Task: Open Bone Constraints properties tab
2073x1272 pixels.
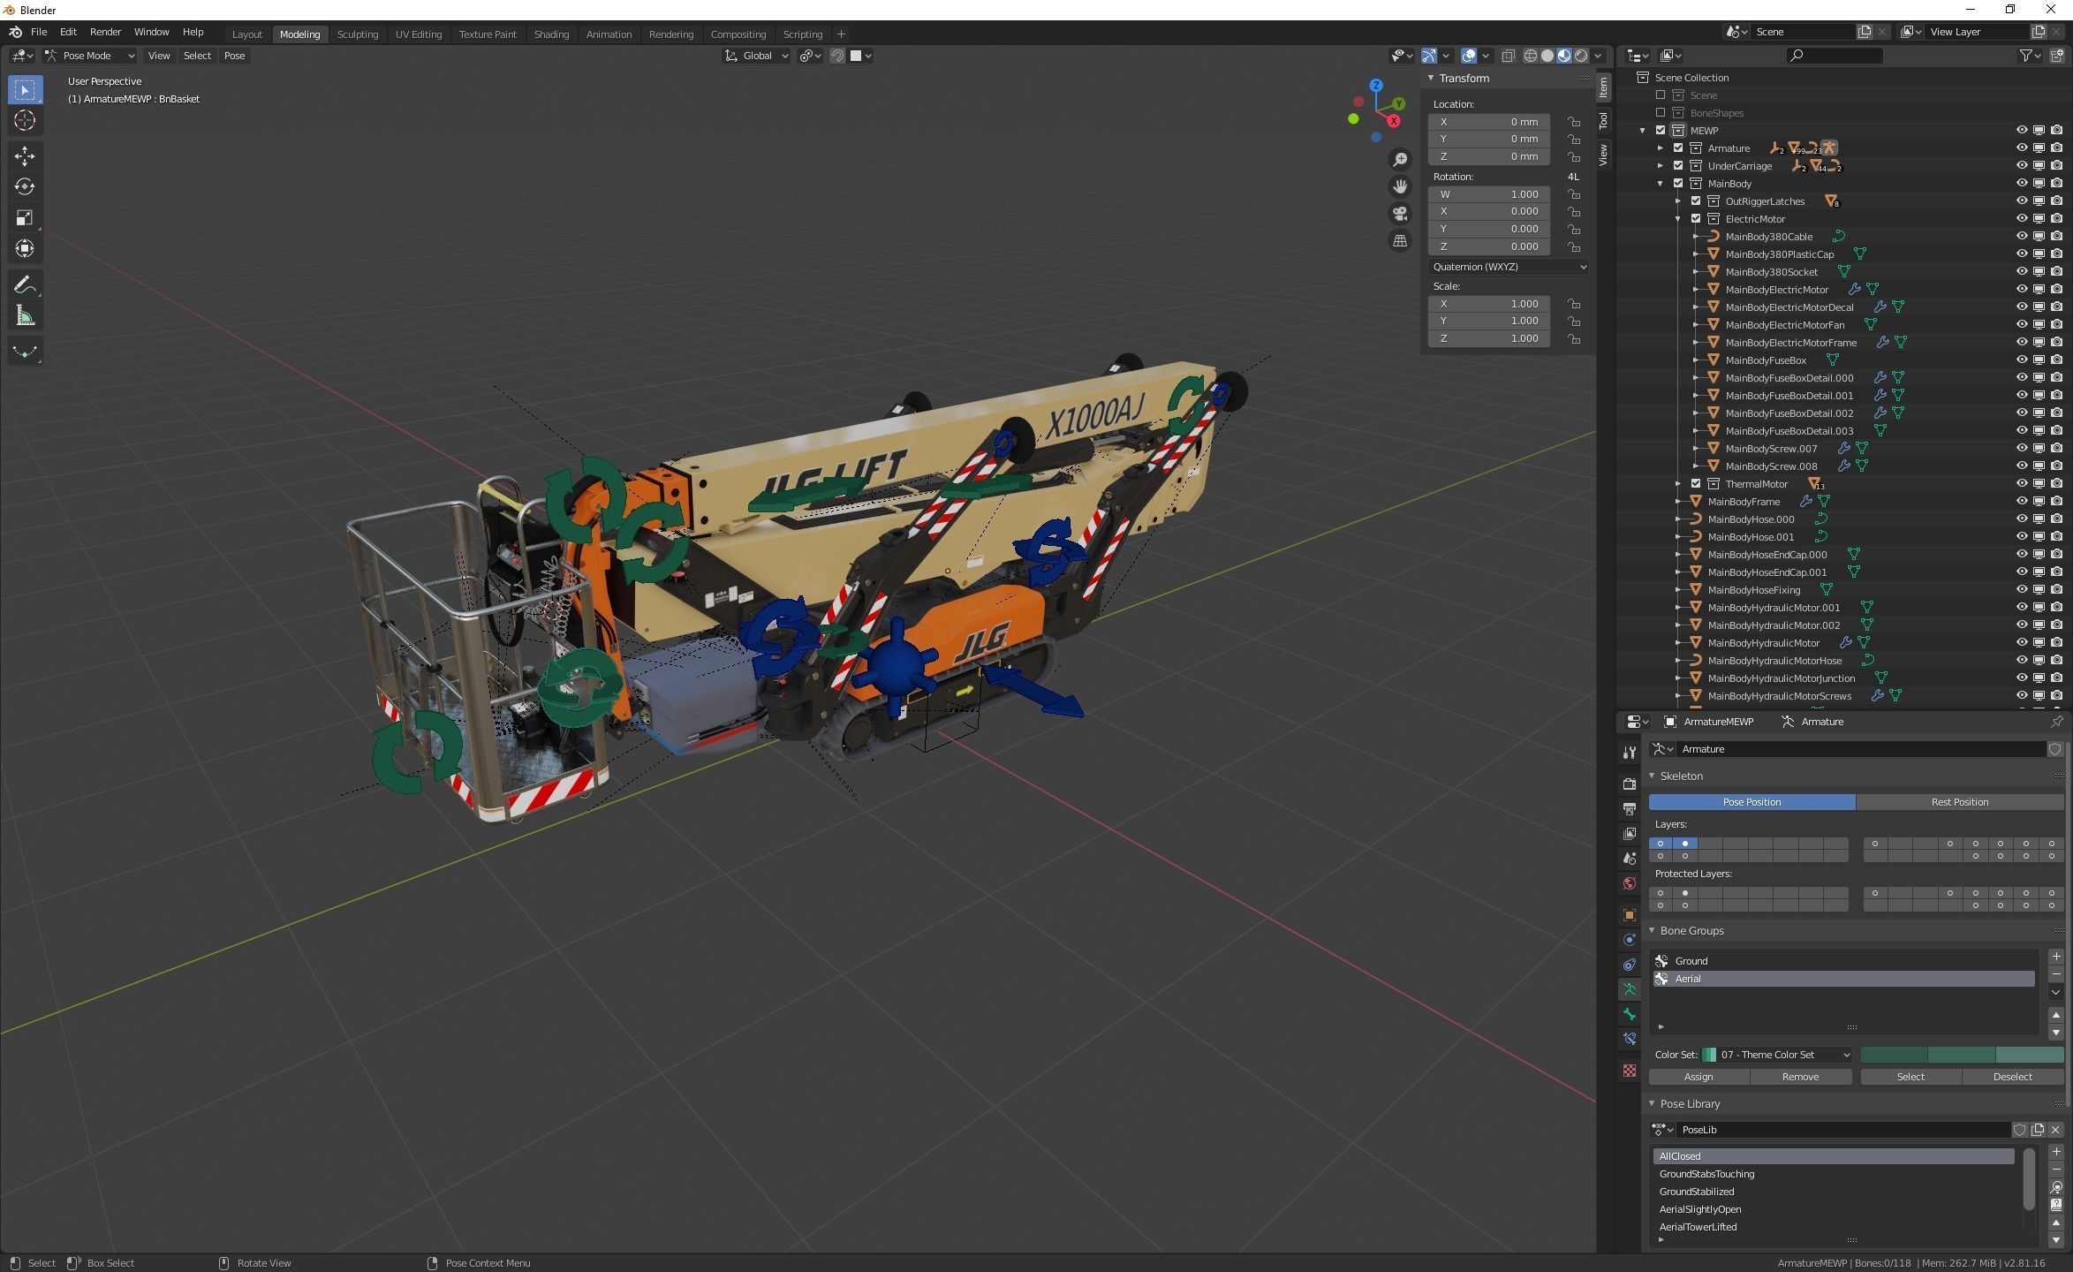Action: click(x=1630, y=1039)
